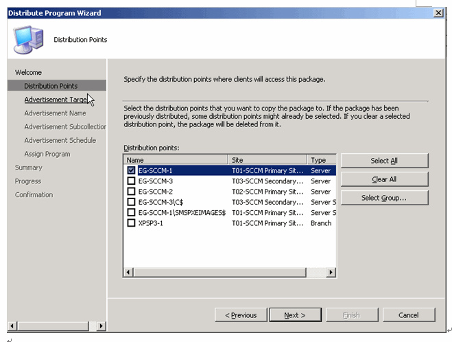The height and width of the screenshot is (342, 452).
Task: Open the Welcome wizard step
Action: (28, 72)
